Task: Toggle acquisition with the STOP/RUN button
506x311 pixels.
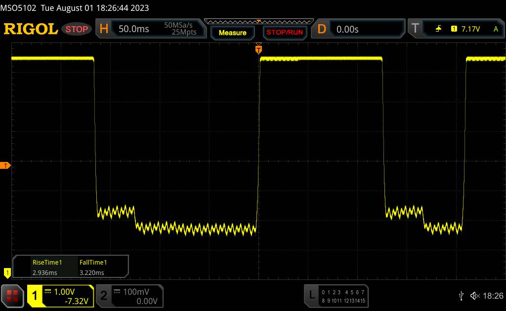Action: [284, 33]
